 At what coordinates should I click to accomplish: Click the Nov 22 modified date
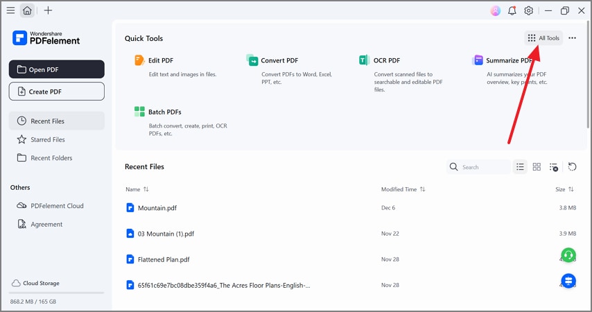click(390, 234)
